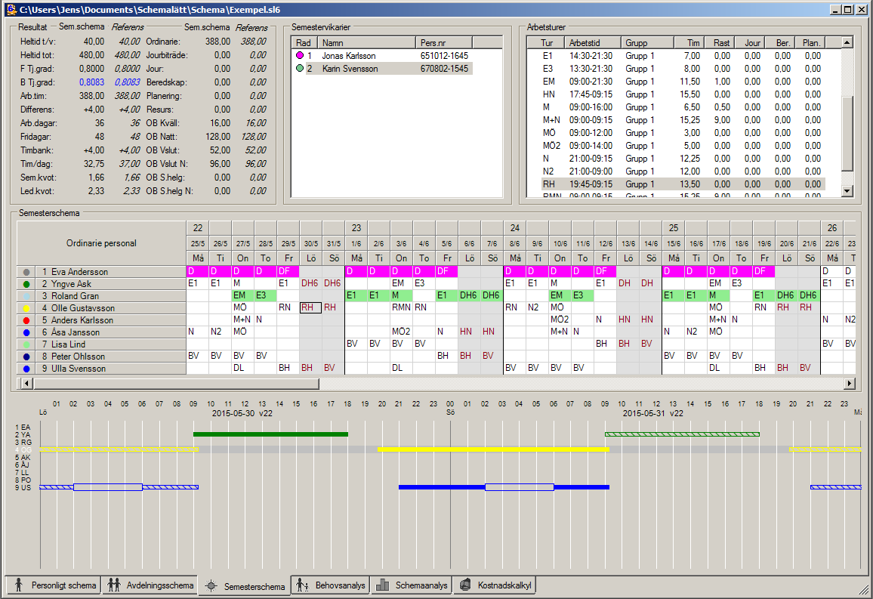Click the blue dot beside Ulla Svensson
This screenshot has height=599, width=873.
click(26, 369)
